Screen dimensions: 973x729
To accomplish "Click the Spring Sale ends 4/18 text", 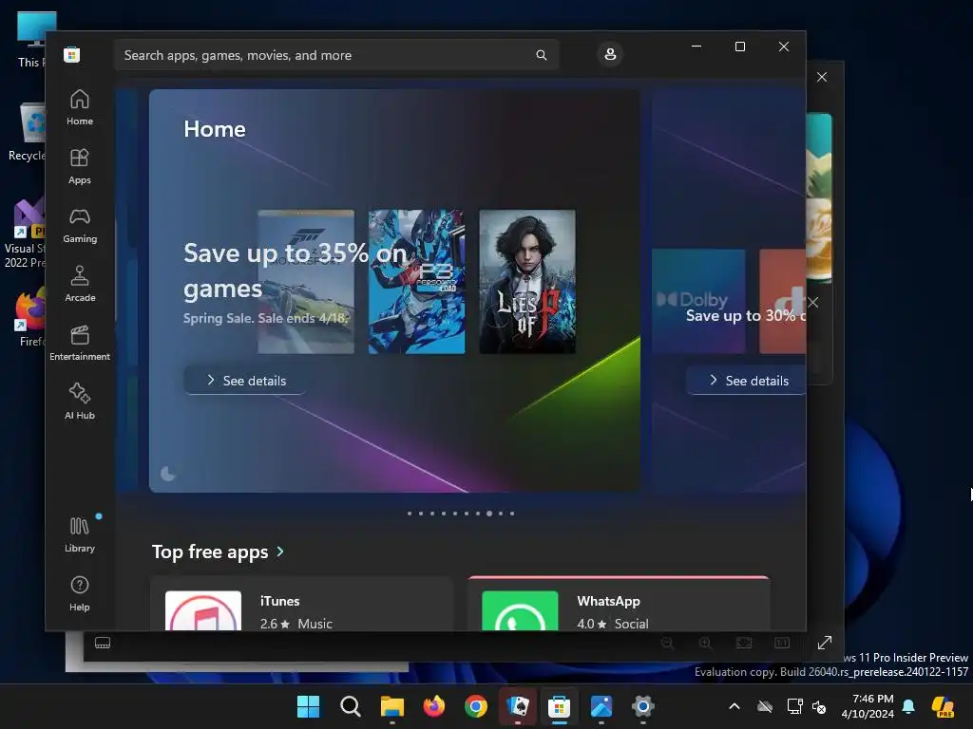I will (x=266, y=318).
